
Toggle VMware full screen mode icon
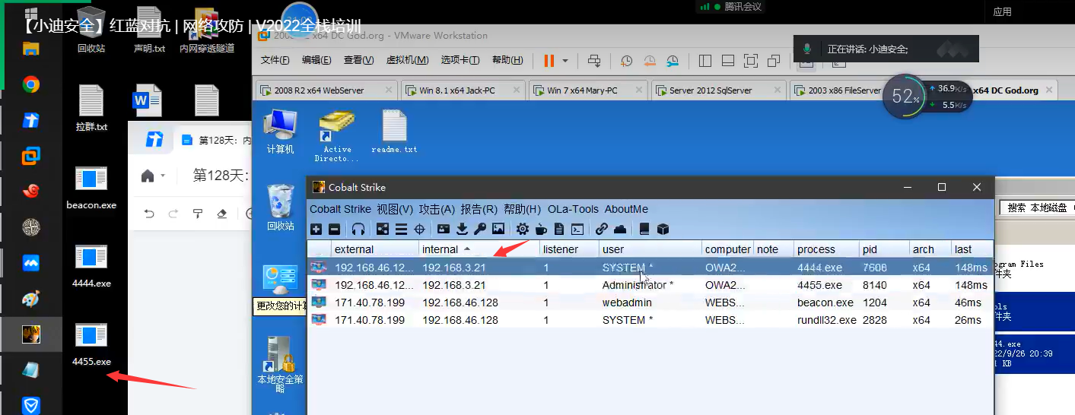point(751,61)
